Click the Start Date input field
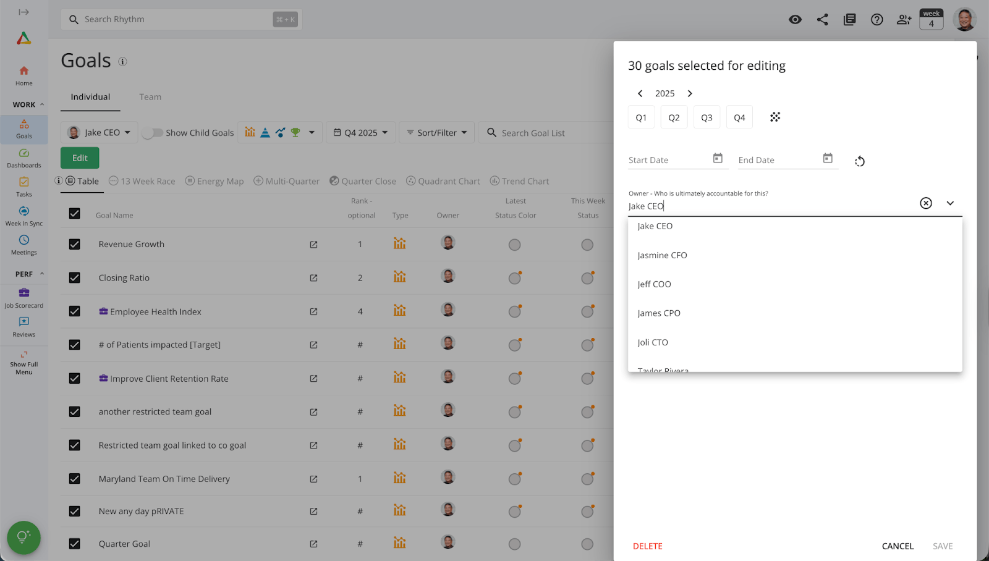 pos(668,160)
